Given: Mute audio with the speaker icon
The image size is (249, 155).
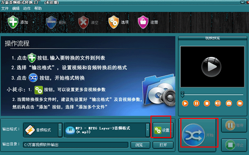Looking at the screenshot, I should (218, 103).
